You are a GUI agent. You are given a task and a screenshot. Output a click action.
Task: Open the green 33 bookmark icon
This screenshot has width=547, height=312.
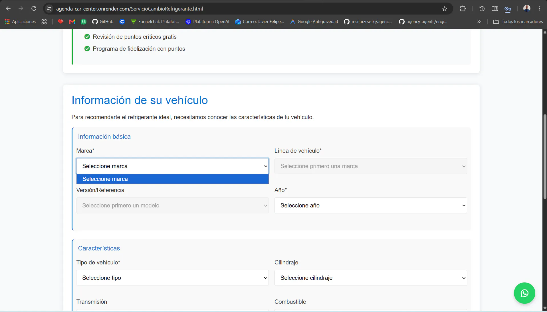coord(84,22)
